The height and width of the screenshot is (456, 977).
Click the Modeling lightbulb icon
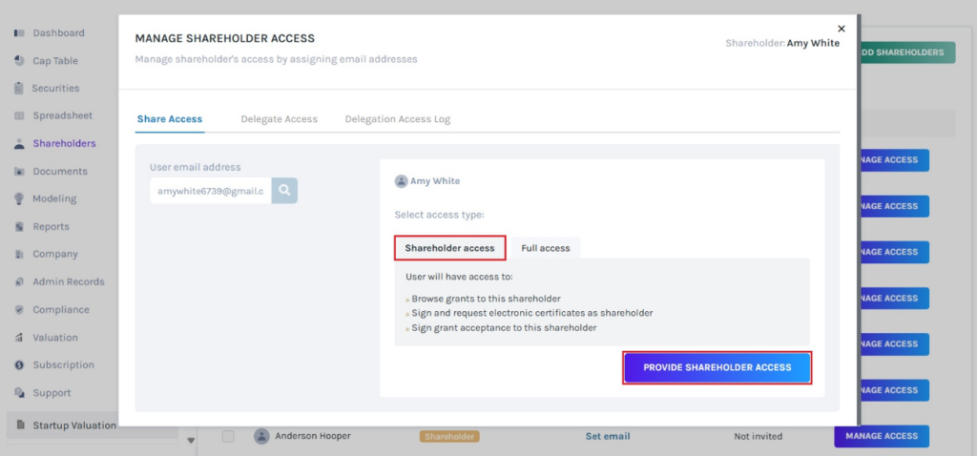pos(19,198)
